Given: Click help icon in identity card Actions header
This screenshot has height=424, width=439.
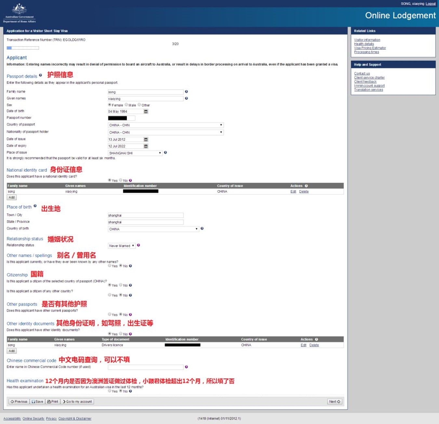Looking at the screenshot, I should tap(306, 186).
